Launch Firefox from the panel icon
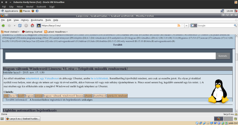The image size is (238, 125). point(33,11)
